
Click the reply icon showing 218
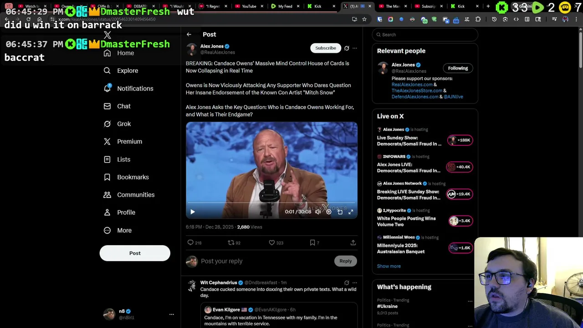pyautogui.click(x=194, y=243)
